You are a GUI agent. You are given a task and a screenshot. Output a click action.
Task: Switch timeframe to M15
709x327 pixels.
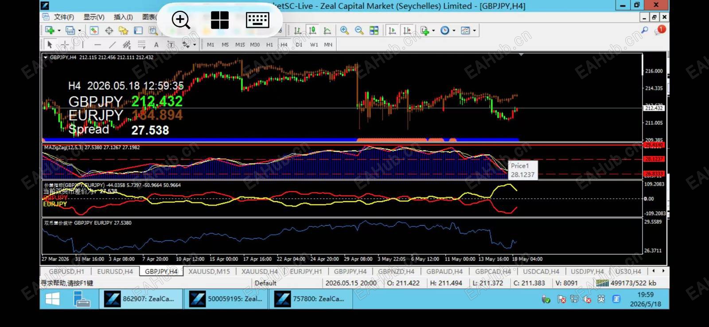coord(240,45)
